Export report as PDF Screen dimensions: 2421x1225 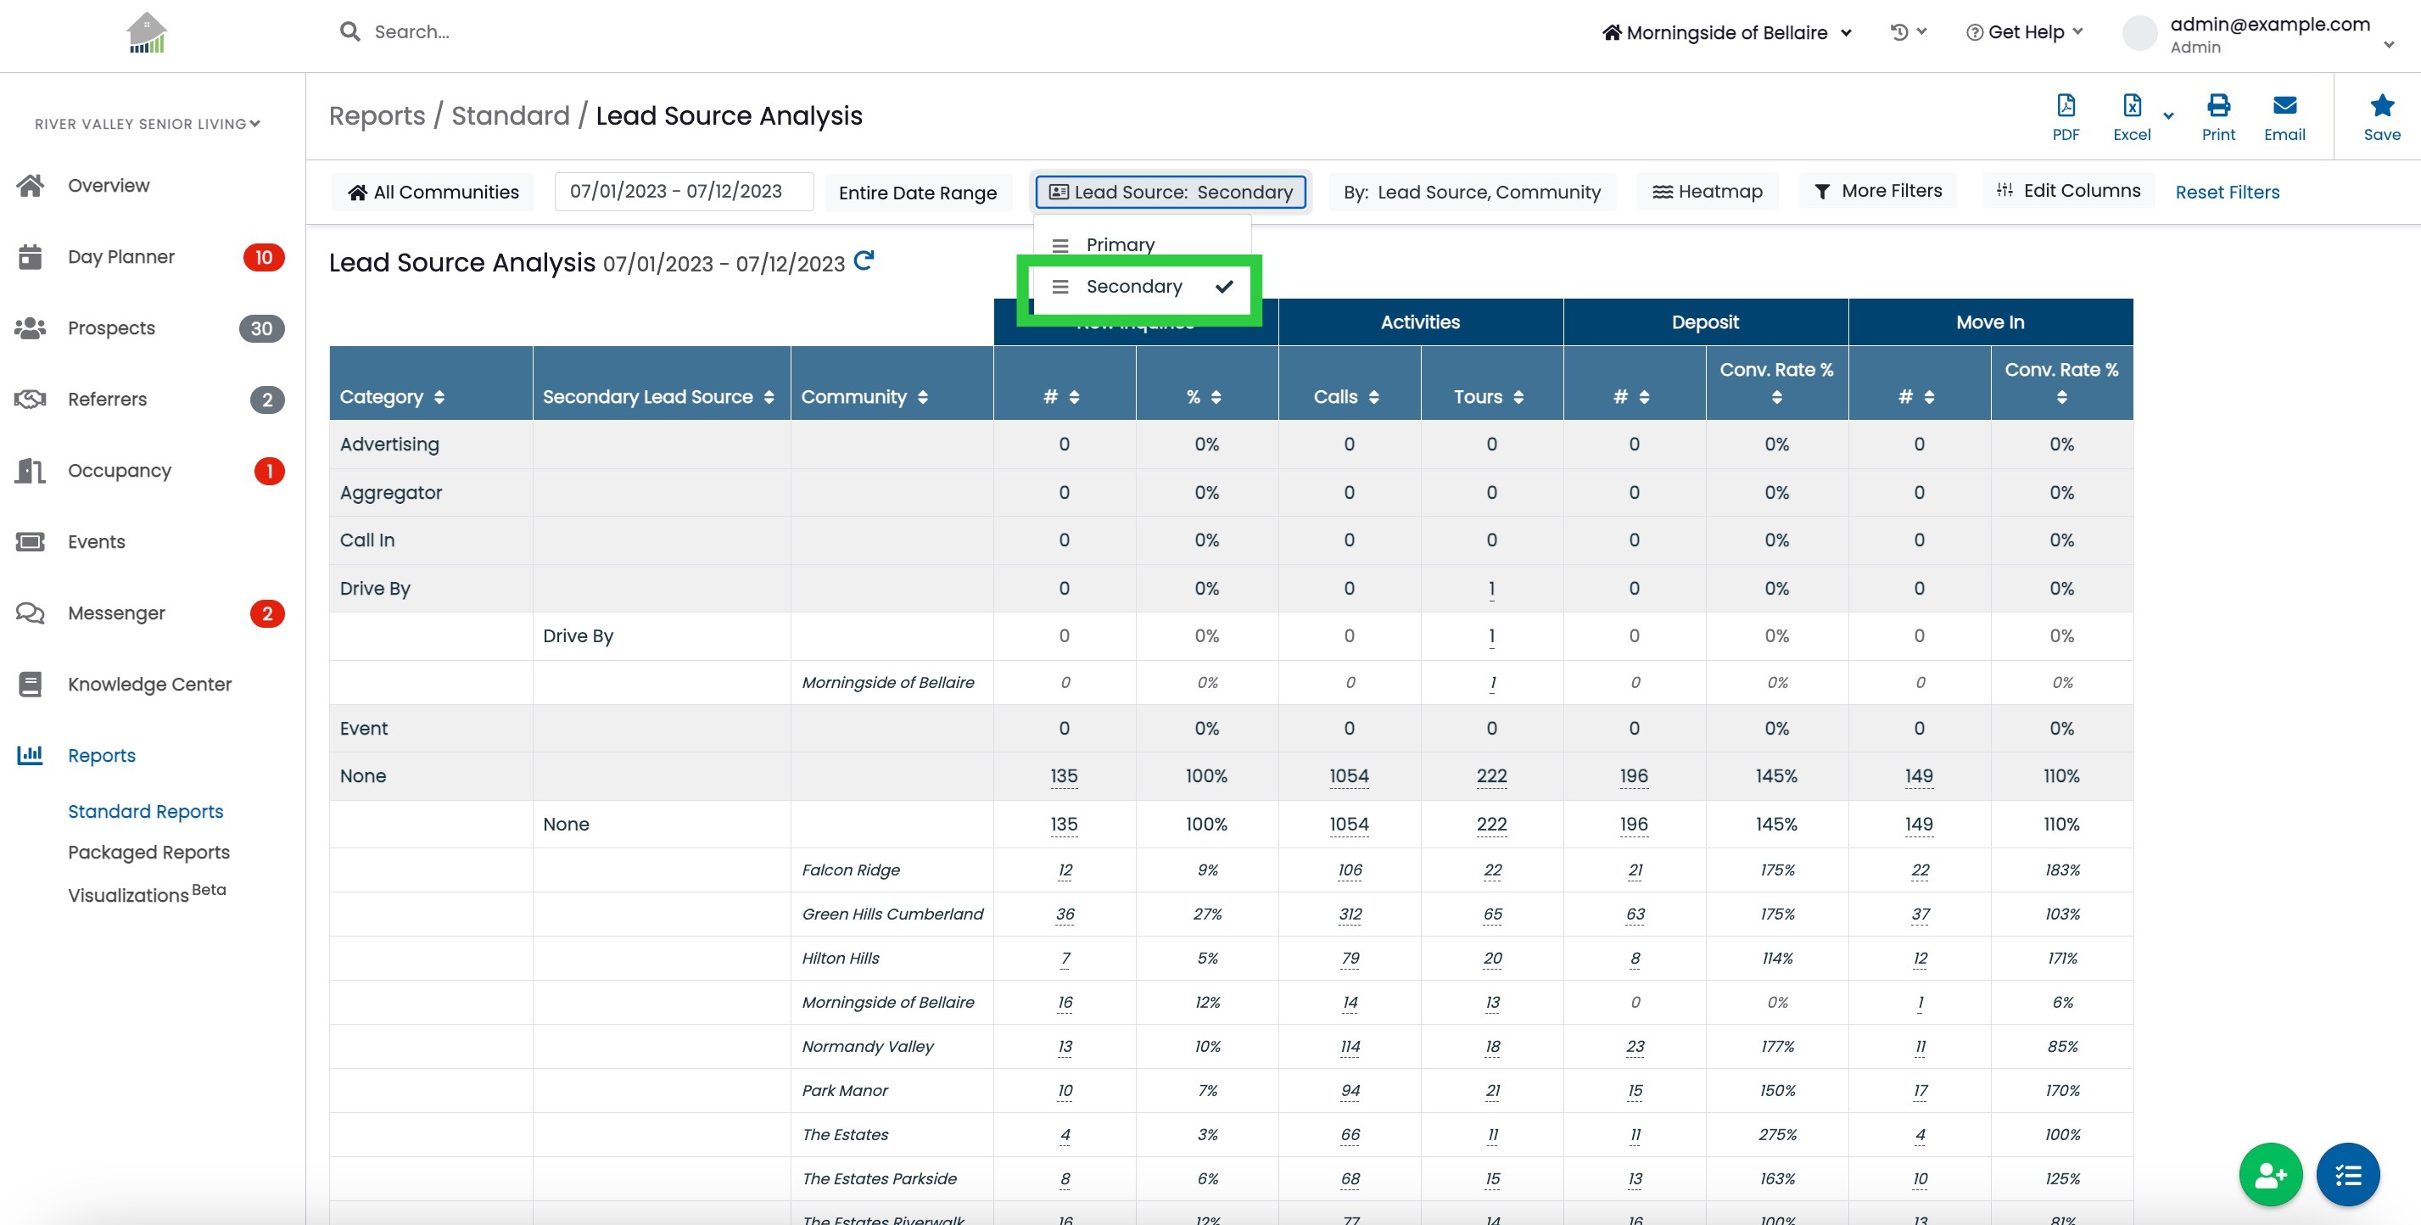(2065, 116)
